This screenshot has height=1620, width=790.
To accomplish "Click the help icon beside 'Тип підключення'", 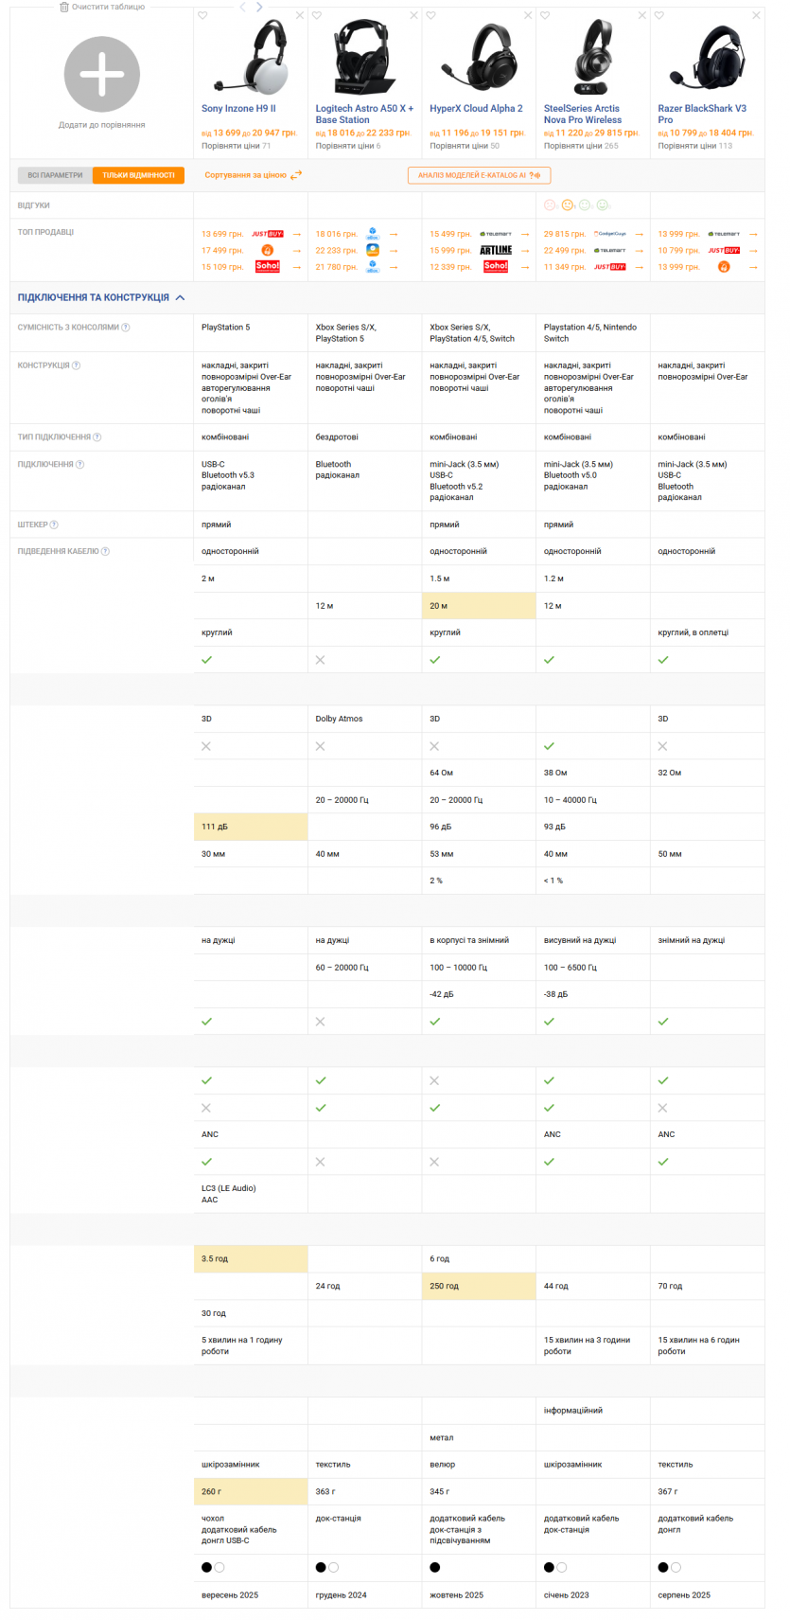I will coord(97,437).
